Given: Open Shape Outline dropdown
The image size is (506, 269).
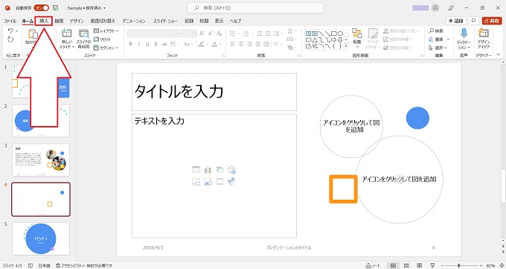Looking at the screenshot, I should click(x=398, y=39).
